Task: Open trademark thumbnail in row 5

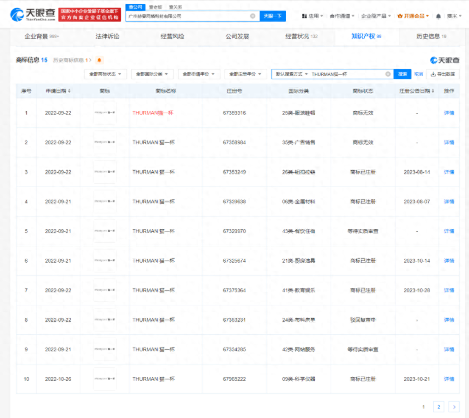Action: 105,231
